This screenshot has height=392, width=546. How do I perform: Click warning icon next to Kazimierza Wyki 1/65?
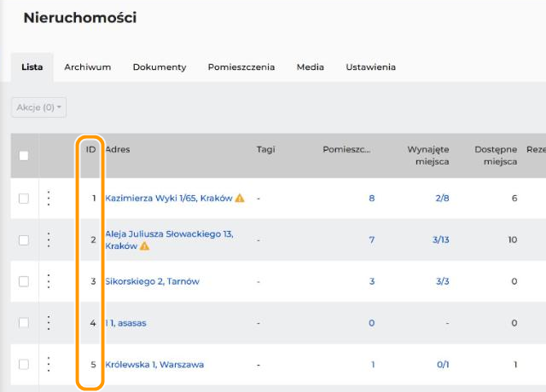click(x=240, y=198)
